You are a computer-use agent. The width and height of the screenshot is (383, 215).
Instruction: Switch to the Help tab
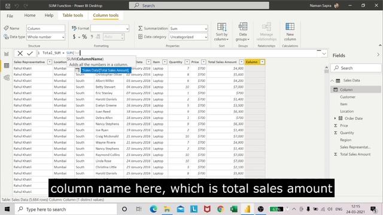pyautogui.click(x=49, y=15)
